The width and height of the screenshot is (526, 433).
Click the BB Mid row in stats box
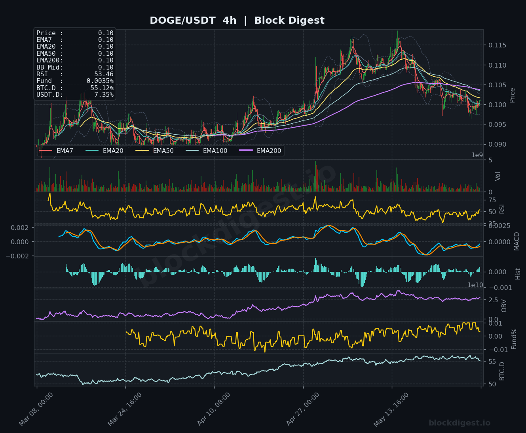click(75, 68)
